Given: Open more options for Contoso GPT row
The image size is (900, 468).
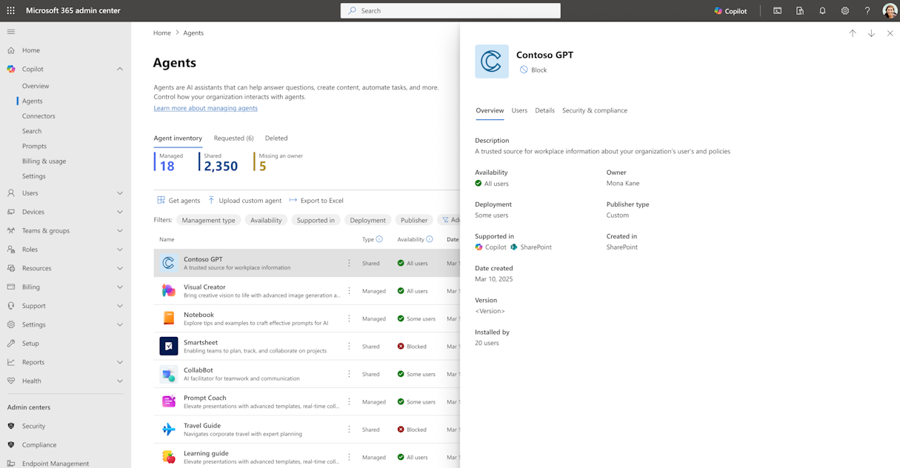Looking at the screenshot, I should click(x=349, y=263).
